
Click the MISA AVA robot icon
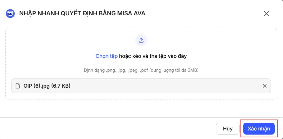10,14
